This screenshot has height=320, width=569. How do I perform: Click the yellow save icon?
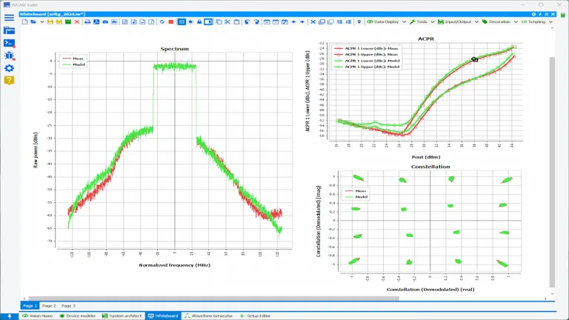click(x=50, y=21)
